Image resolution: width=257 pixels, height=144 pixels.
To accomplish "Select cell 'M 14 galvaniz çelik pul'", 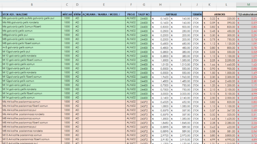I will click(32, 85).
